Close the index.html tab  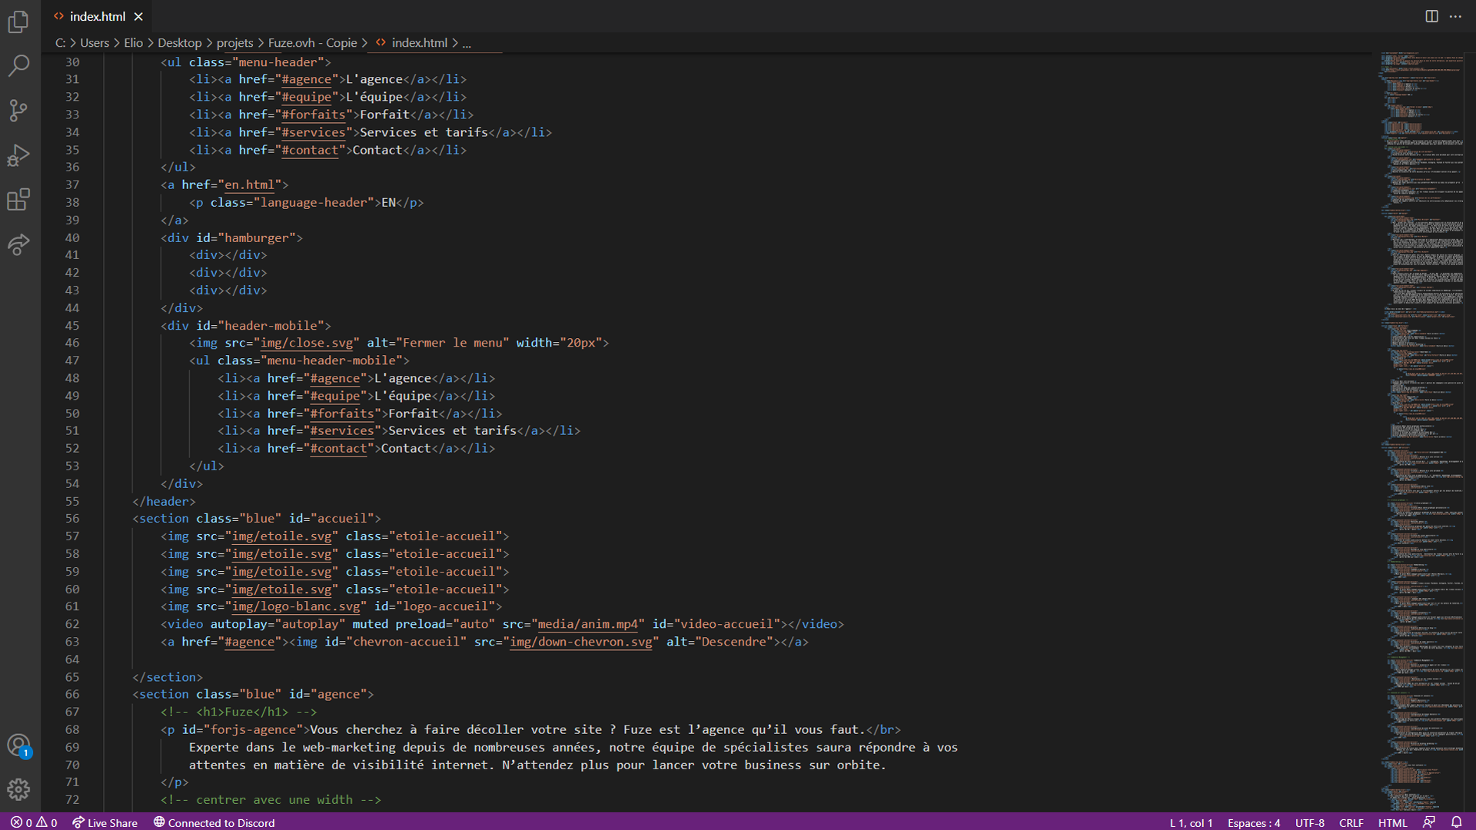pos(138,16)
